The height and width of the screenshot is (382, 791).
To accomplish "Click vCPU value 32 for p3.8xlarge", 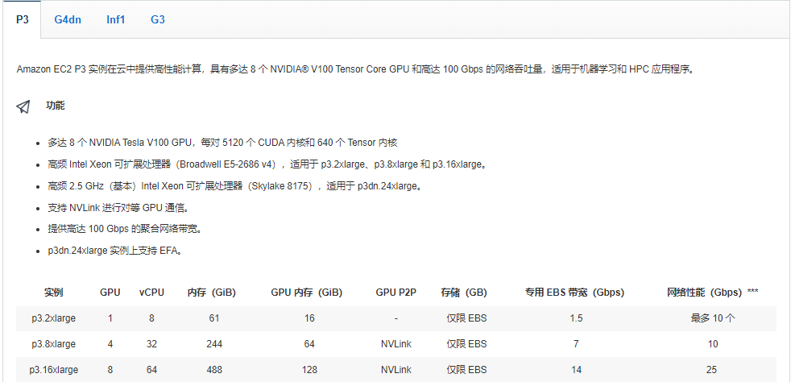I will pos(152,344).
